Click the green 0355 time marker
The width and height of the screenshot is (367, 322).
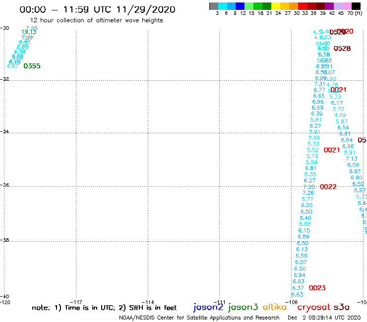pos(32,66)
